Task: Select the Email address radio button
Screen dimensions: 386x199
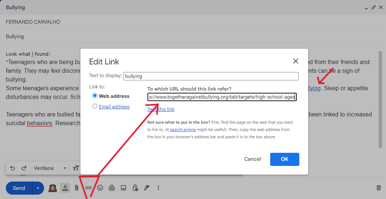Action: [95, 106]
